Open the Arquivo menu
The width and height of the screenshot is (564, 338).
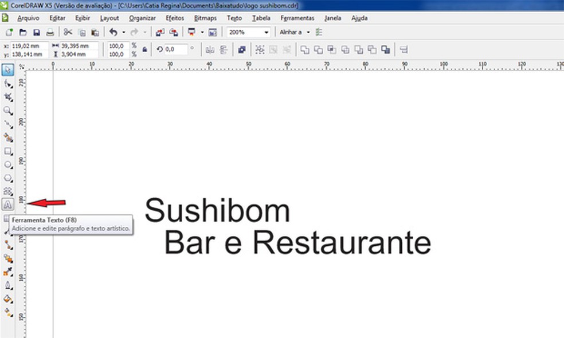click(x=29, y=18)
